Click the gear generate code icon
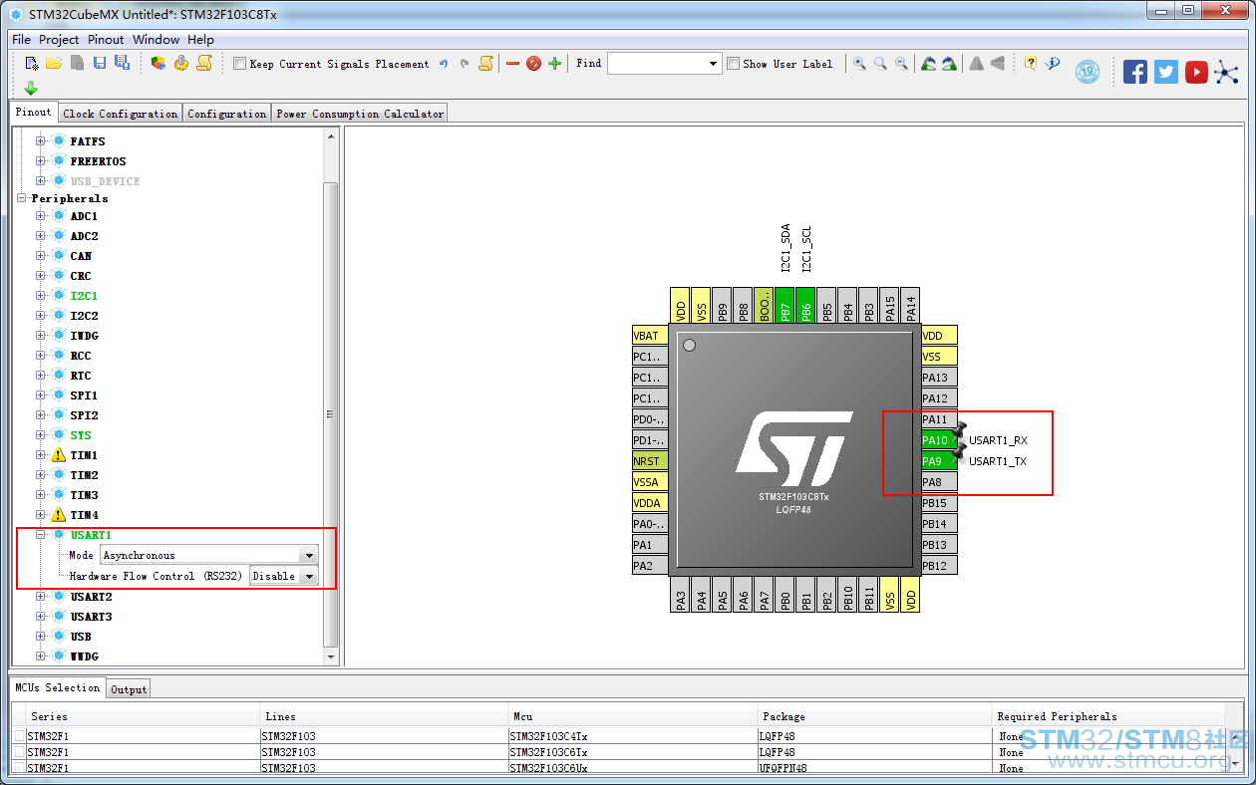 pos(181,63)
